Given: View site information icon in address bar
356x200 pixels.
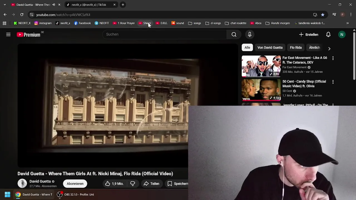Looking at the screenshot, I should (x=32, y=15).
